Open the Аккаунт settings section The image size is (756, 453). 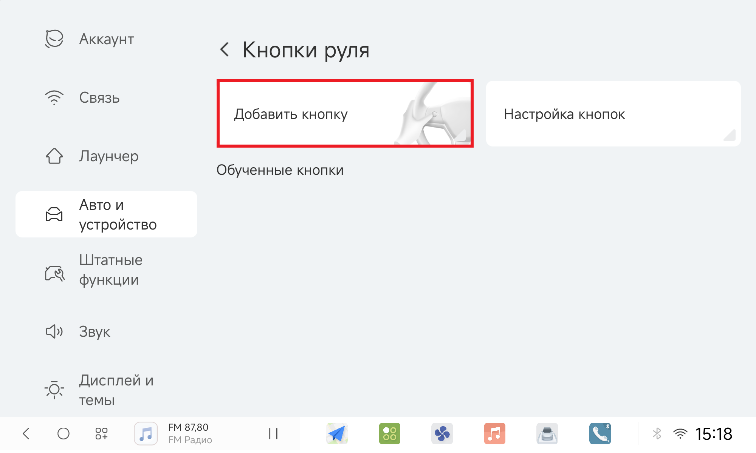click(x=106, y=39)
